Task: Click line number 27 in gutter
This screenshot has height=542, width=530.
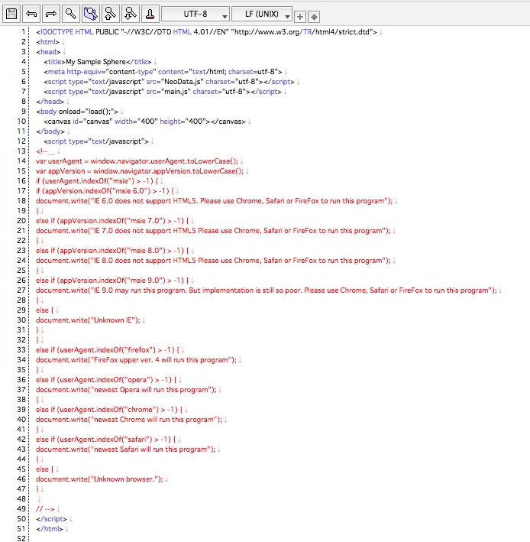Action: coord(21,290)
